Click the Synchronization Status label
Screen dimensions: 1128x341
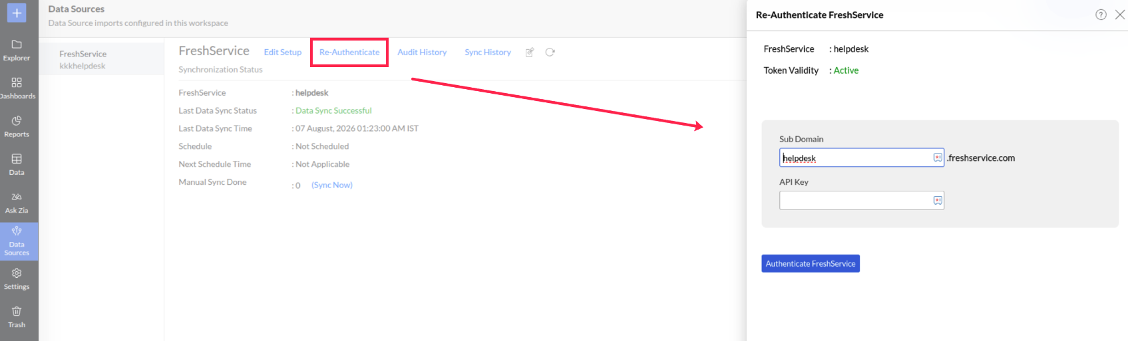(x=220, y=69)
